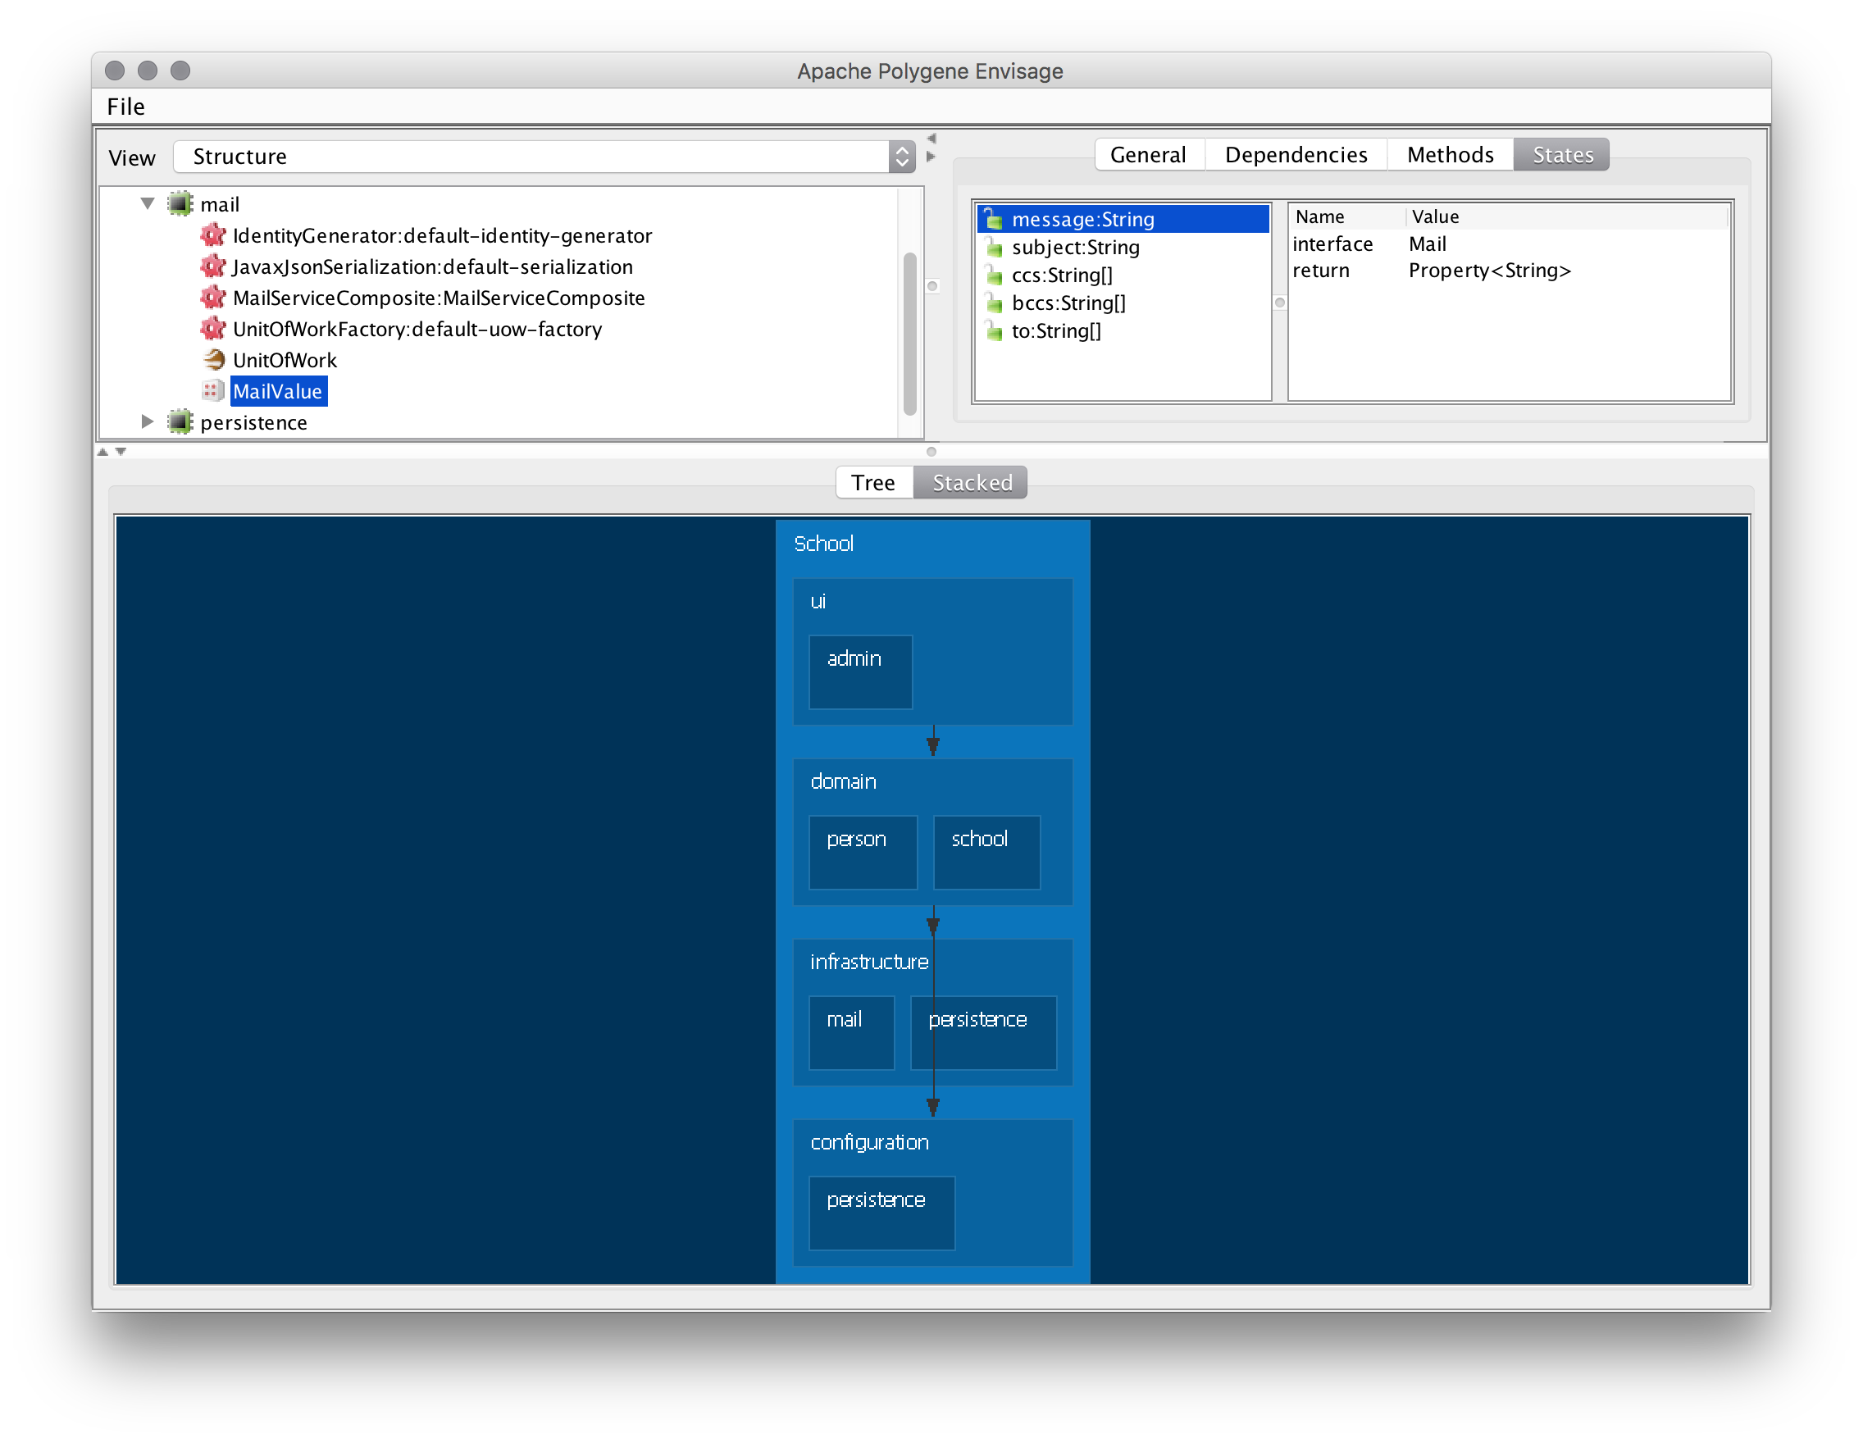This screenshot has width=1863, height=1443.
Task: Click the subject:String property icon
Action: 994,248
